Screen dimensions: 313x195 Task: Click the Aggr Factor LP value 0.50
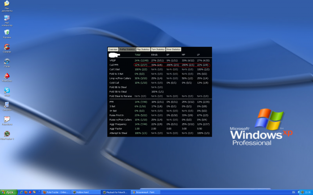click(199, 129)
